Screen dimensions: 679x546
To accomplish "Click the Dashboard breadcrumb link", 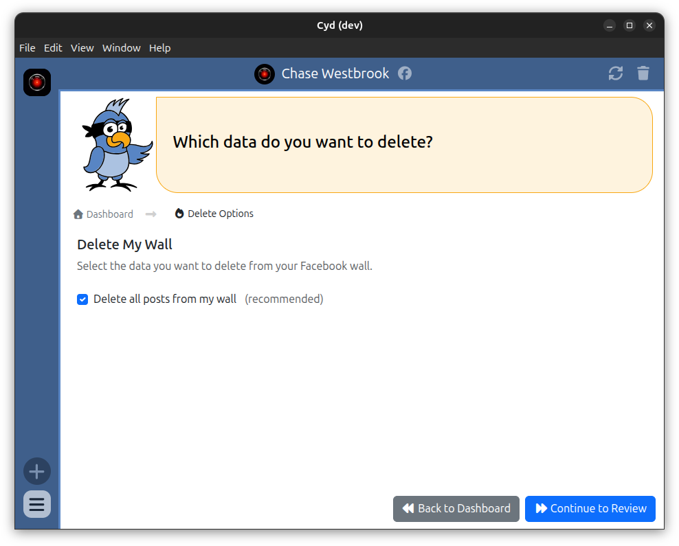I will 110,214.
